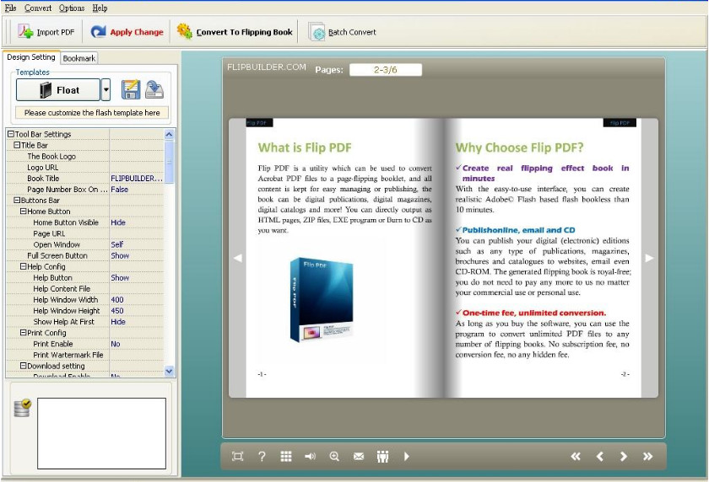Show the thumbnails grid icon
Screen dimensions: 709x482
coord(286,456)
